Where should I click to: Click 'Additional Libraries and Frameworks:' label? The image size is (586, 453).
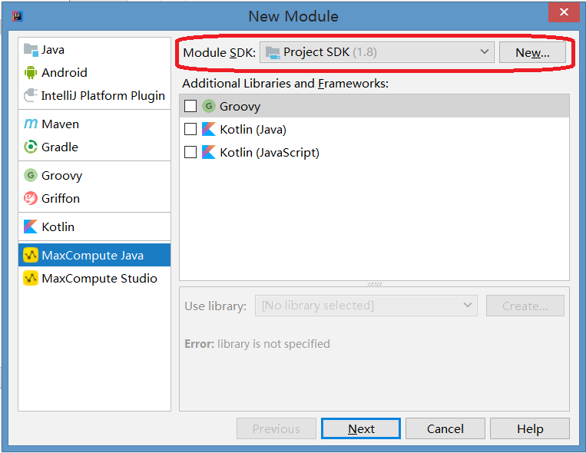coord(285,84)
